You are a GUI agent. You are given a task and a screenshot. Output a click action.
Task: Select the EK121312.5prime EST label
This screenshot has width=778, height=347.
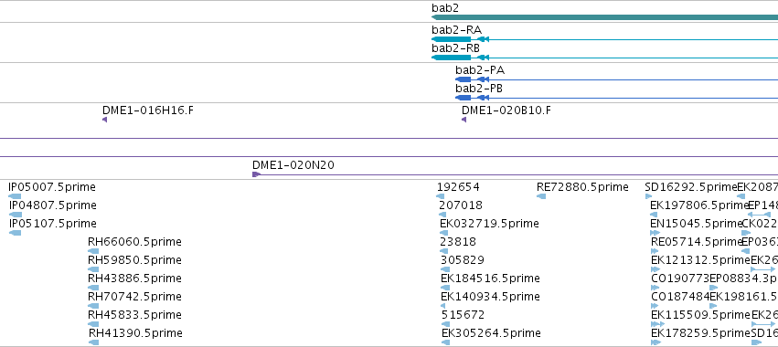pos(700,260)
